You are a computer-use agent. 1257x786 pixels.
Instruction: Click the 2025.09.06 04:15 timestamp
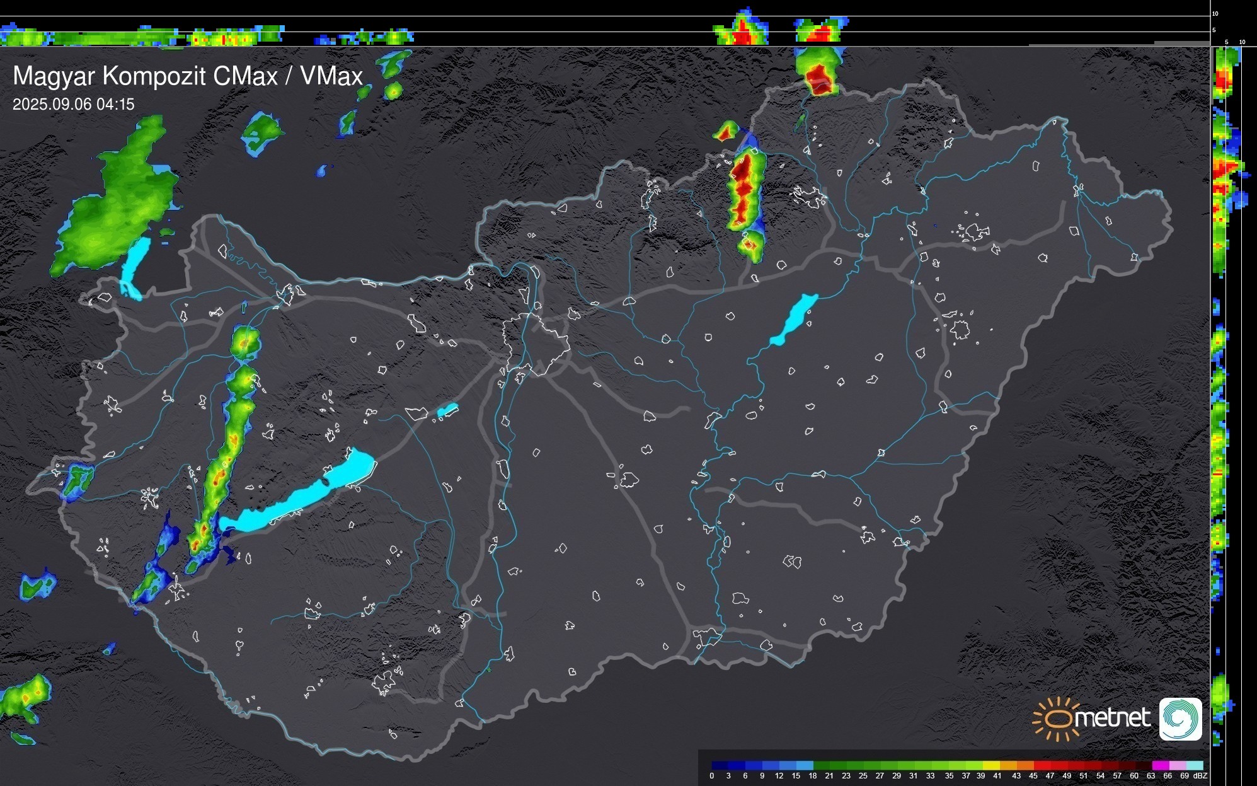point(74,105)
